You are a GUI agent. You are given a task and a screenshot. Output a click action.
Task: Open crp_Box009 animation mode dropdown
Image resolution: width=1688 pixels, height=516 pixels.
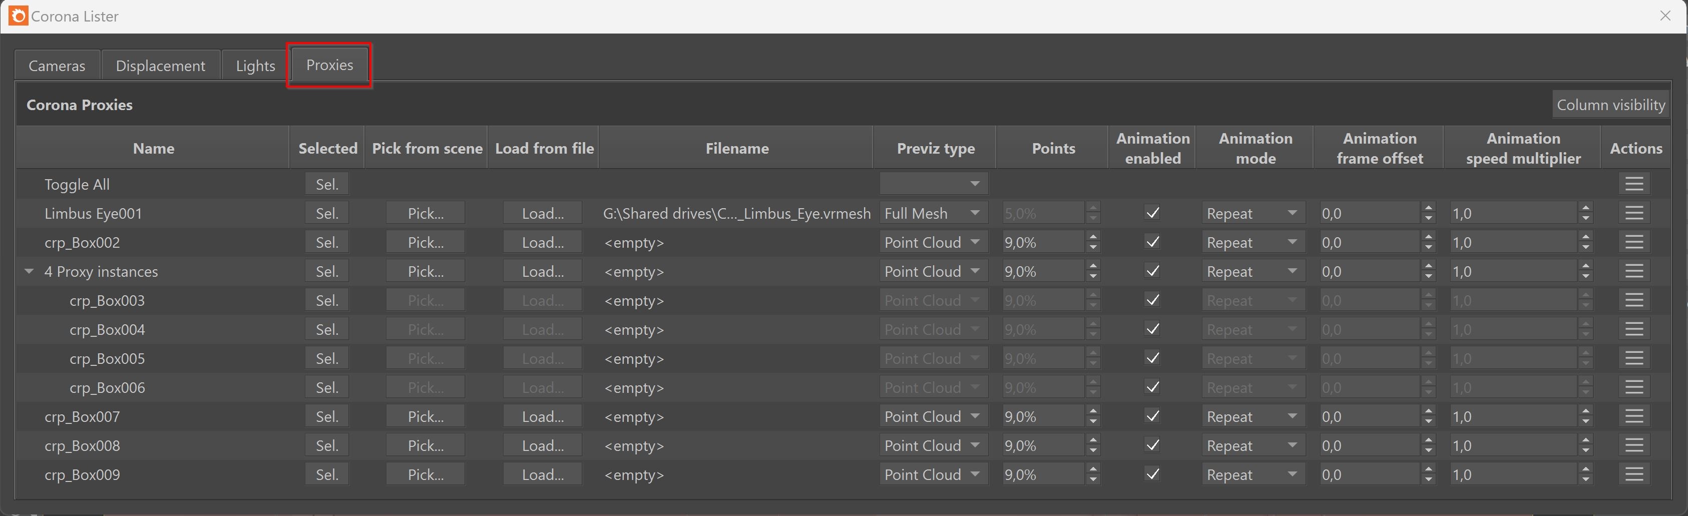point(1253,474)
